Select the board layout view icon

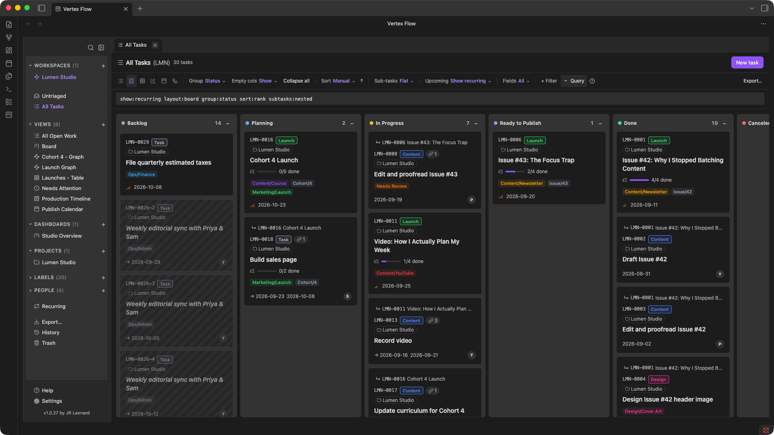131,81
